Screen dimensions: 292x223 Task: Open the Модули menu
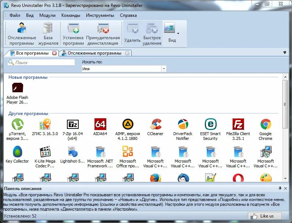47,15
